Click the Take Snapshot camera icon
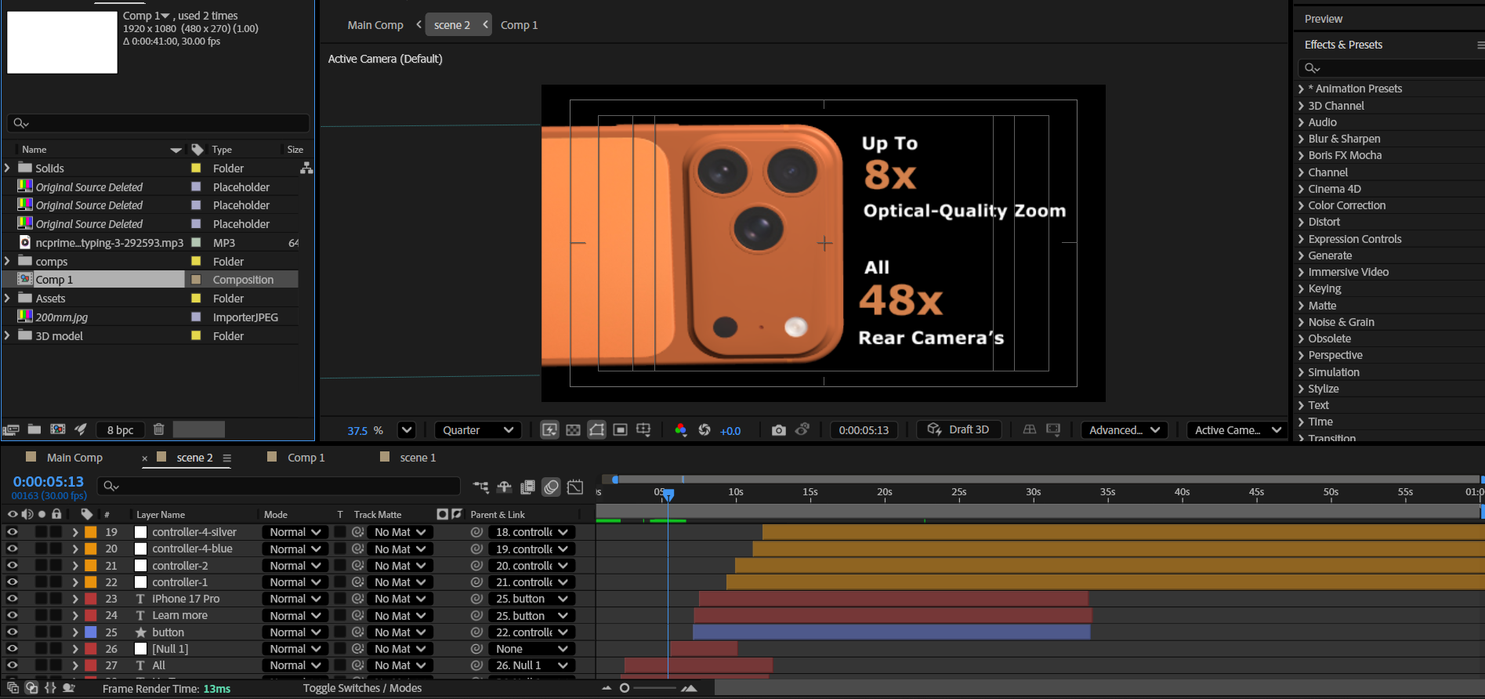The width and height of the screenshot is (1485, 699). click(778, 430)
